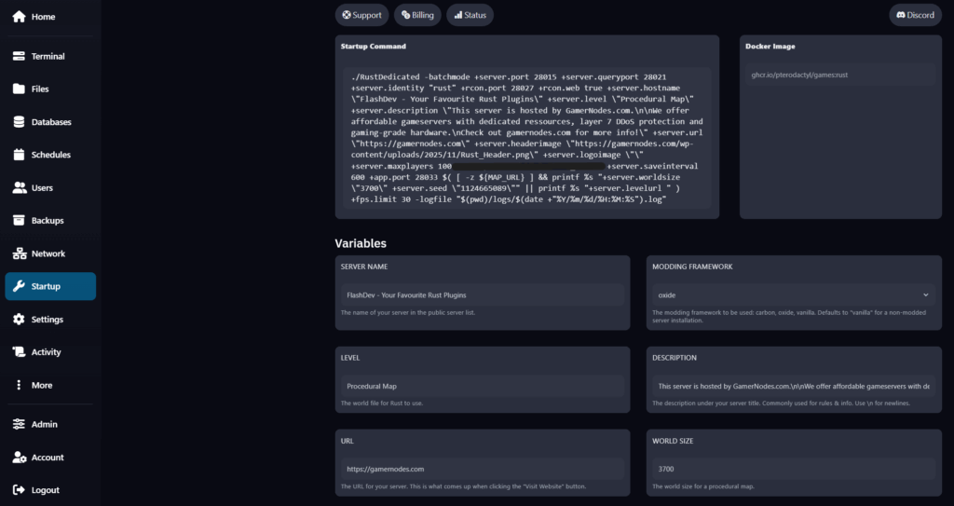Screen dimensions: 954x506
Task: Click the Network icon in sidebar
Action: click(x=19, y=253)
